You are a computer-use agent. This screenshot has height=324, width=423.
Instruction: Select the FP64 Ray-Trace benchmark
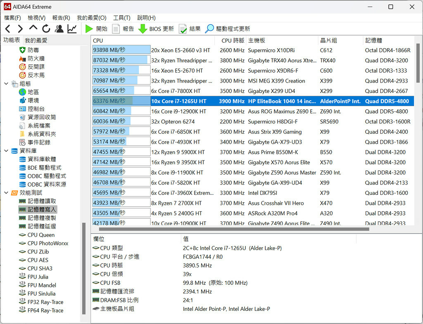point(41,310)
